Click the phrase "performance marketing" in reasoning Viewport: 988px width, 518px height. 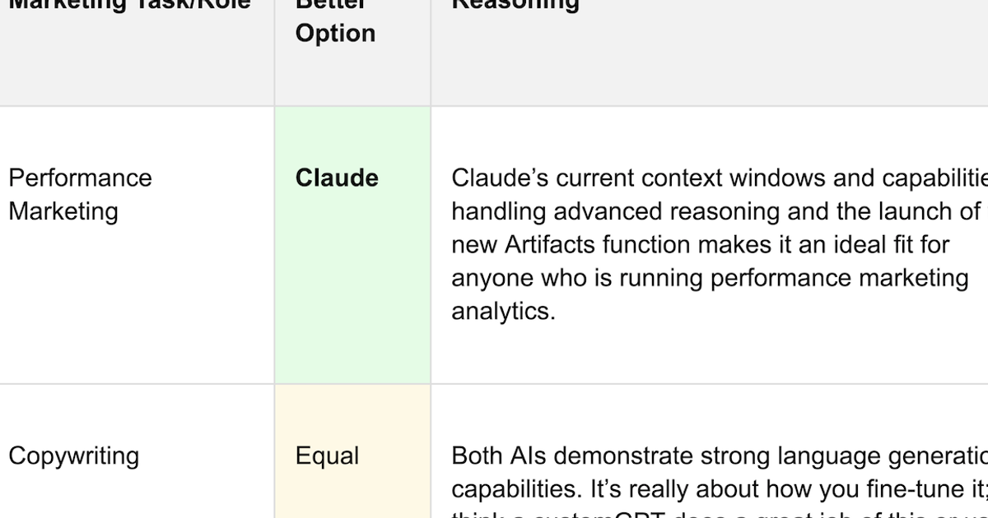pyautogui.click(x=839, y=278)
